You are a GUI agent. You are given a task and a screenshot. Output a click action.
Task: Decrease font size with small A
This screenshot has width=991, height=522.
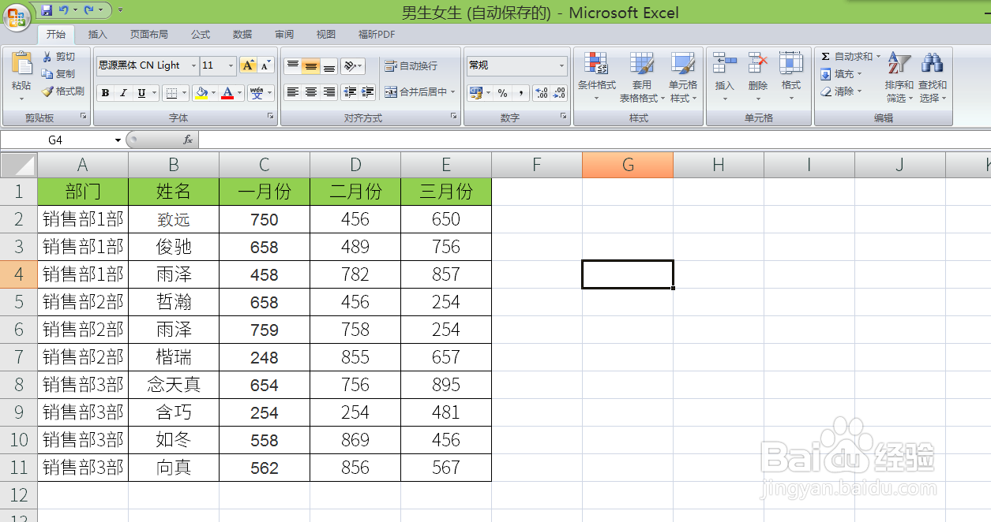[265, 65]
